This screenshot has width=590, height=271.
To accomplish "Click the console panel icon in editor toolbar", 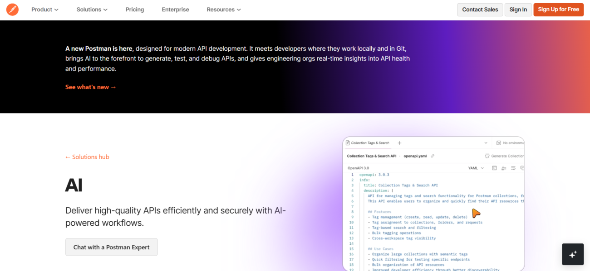I will tap(494, 168).
